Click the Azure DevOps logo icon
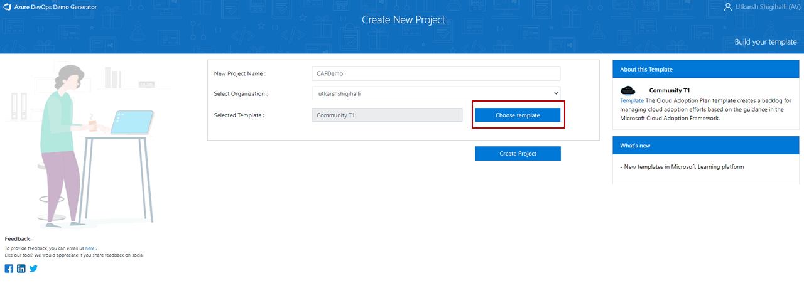 (x=8, y=8)
